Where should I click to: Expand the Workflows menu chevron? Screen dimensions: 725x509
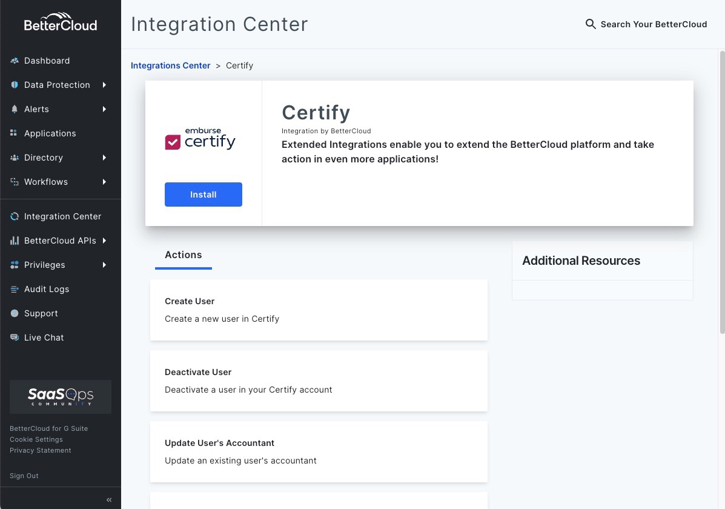[x=104, y=182]
